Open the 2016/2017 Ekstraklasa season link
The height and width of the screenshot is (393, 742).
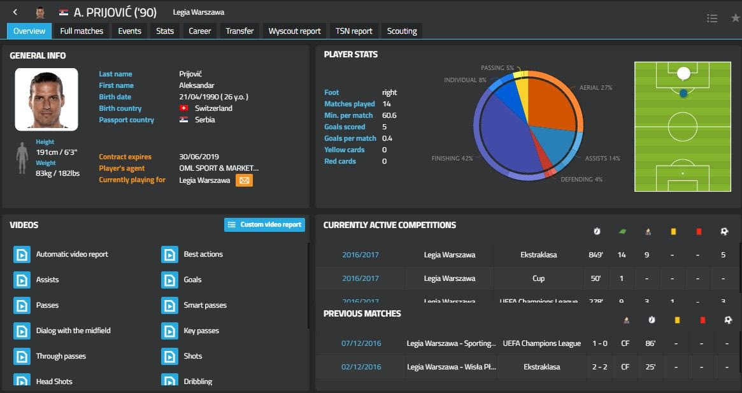360,255
